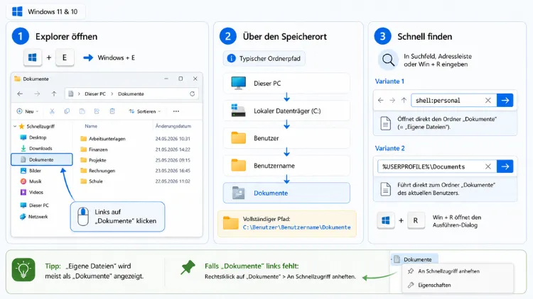The height and width of the screenshot is (299, 533).
Task: Click Dieser PC in the address bar breadcrumb
Action: coord(95,94)
